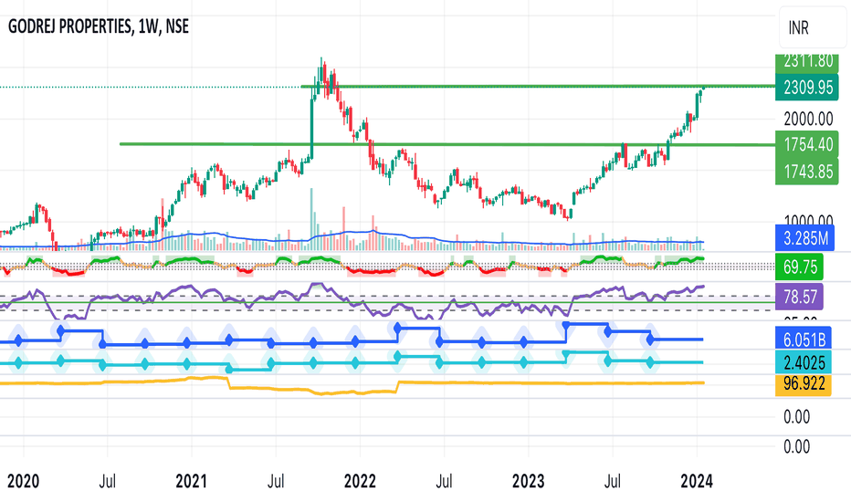This screenshot has height=502, width=851.
Task: Select the 2024 time axis label
Action: pyautogui.click(x=697, y=481)
